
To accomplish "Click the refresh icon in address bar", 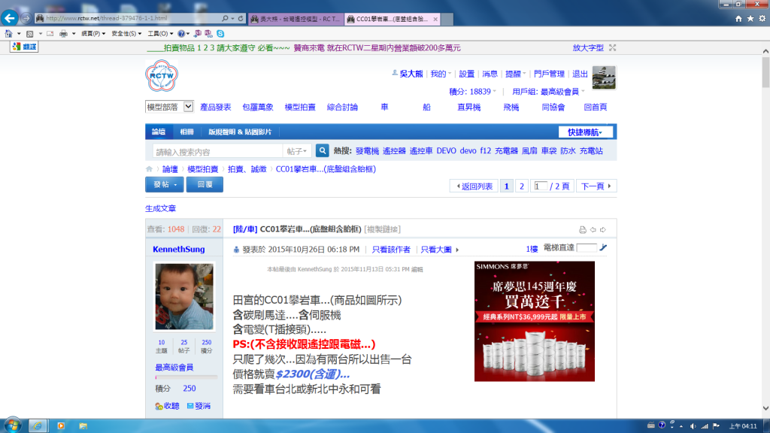I will point(241,18).
